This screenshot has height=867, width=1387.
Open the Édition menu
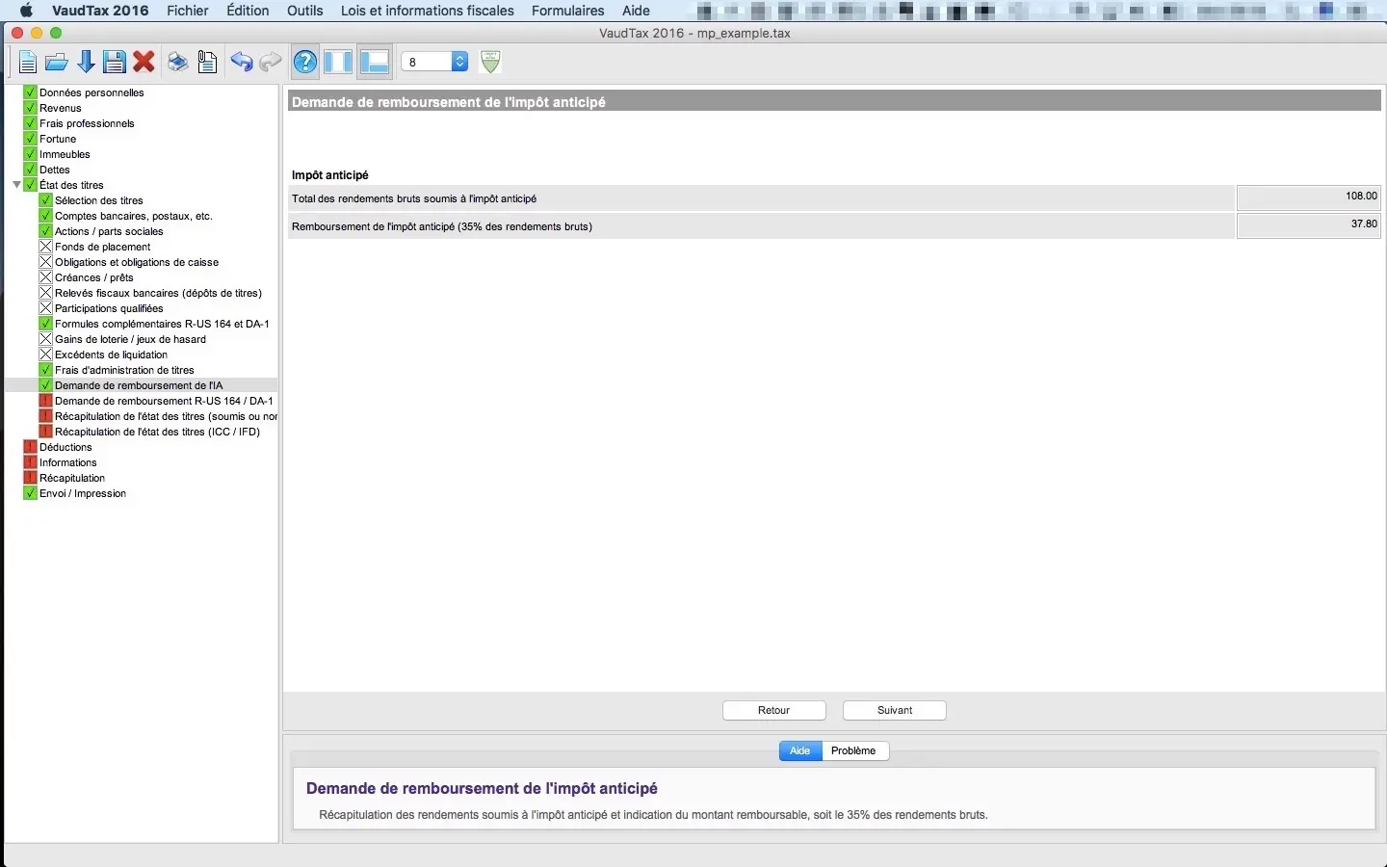(x=248, y=11)
